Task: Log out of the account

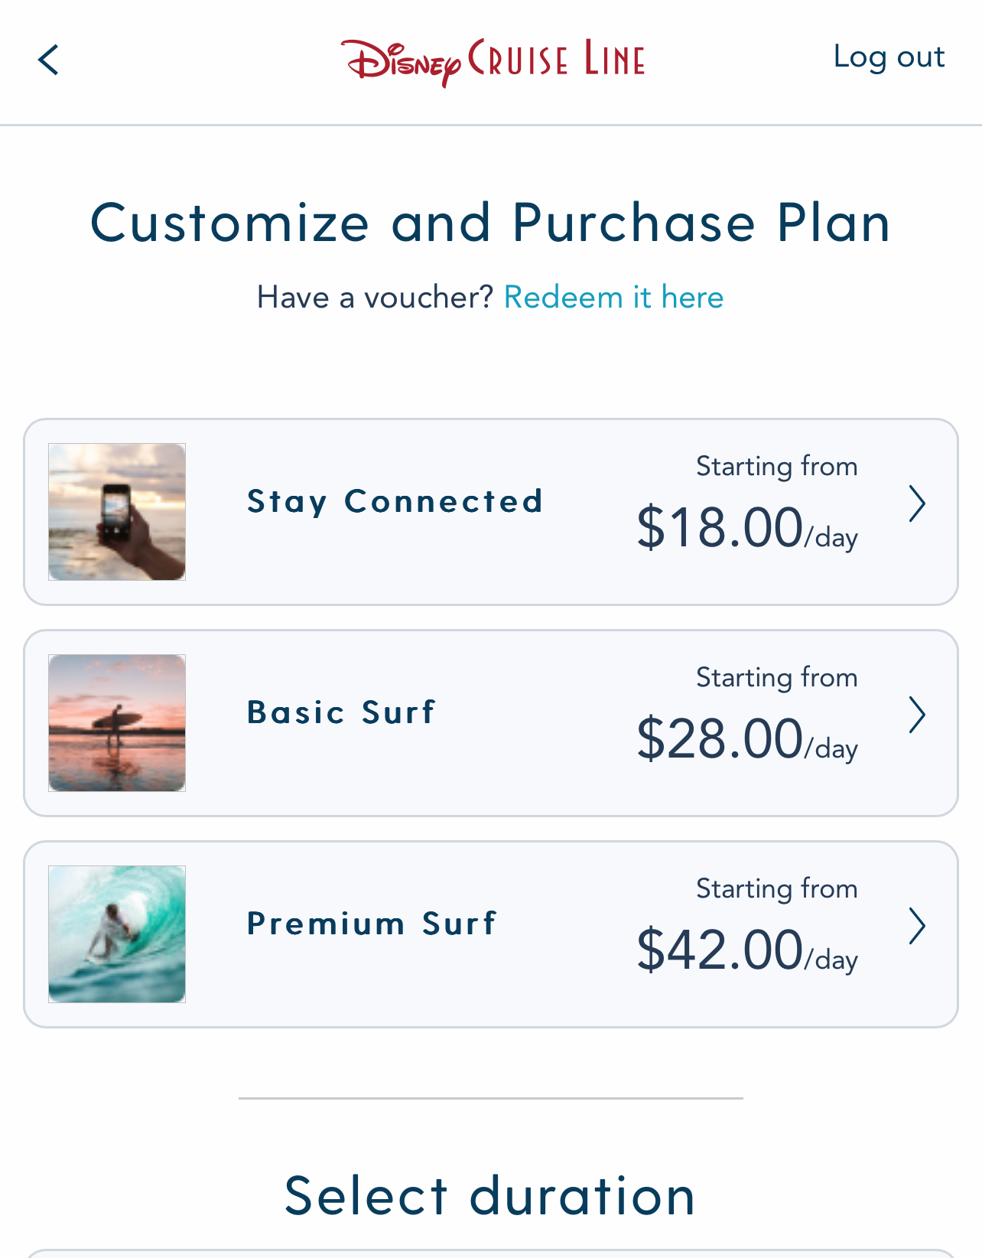Action: tap(889, 57)
